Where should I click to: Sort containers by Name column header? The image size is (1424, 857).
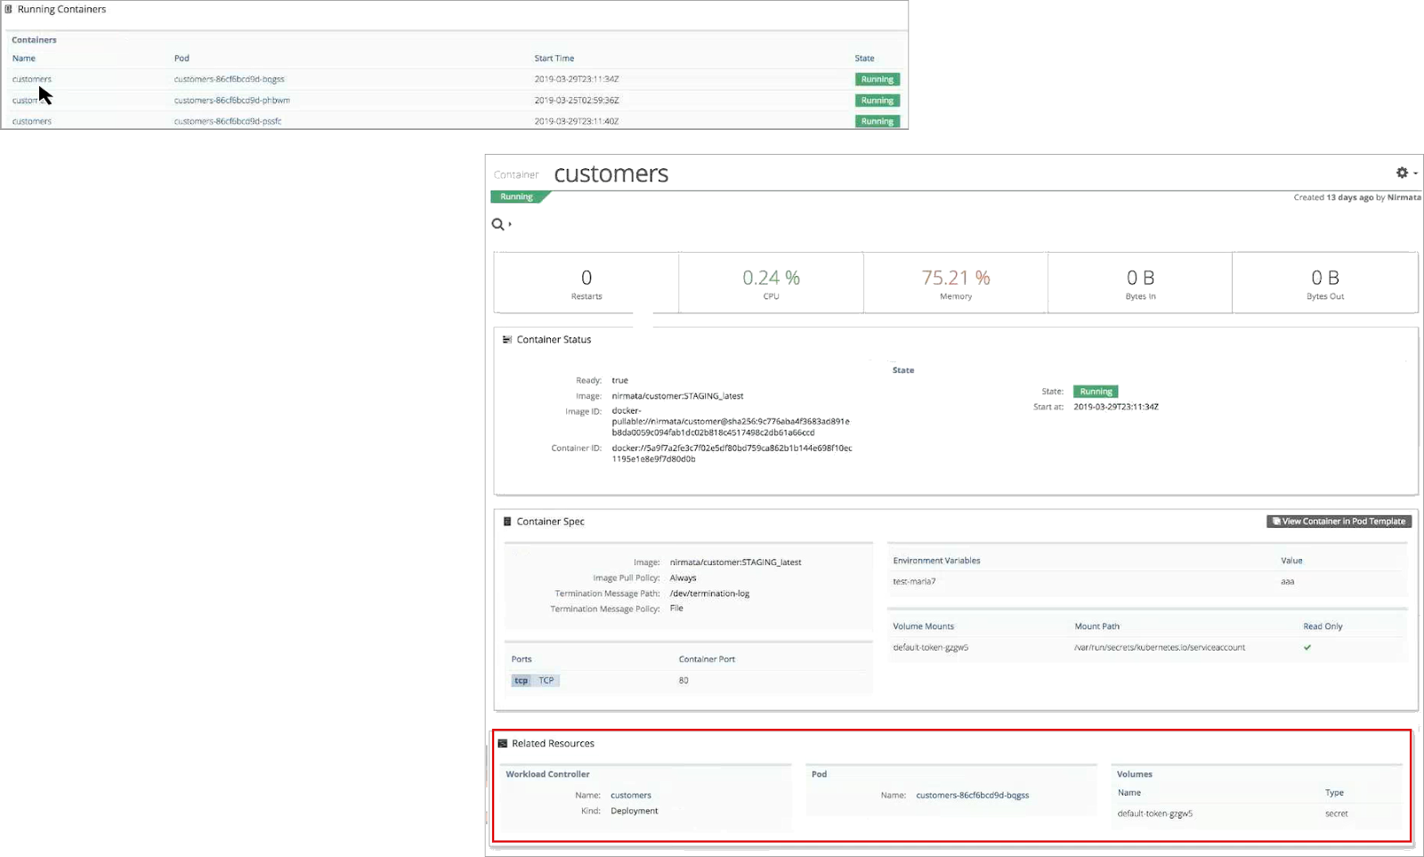click(x=24, y=59)
